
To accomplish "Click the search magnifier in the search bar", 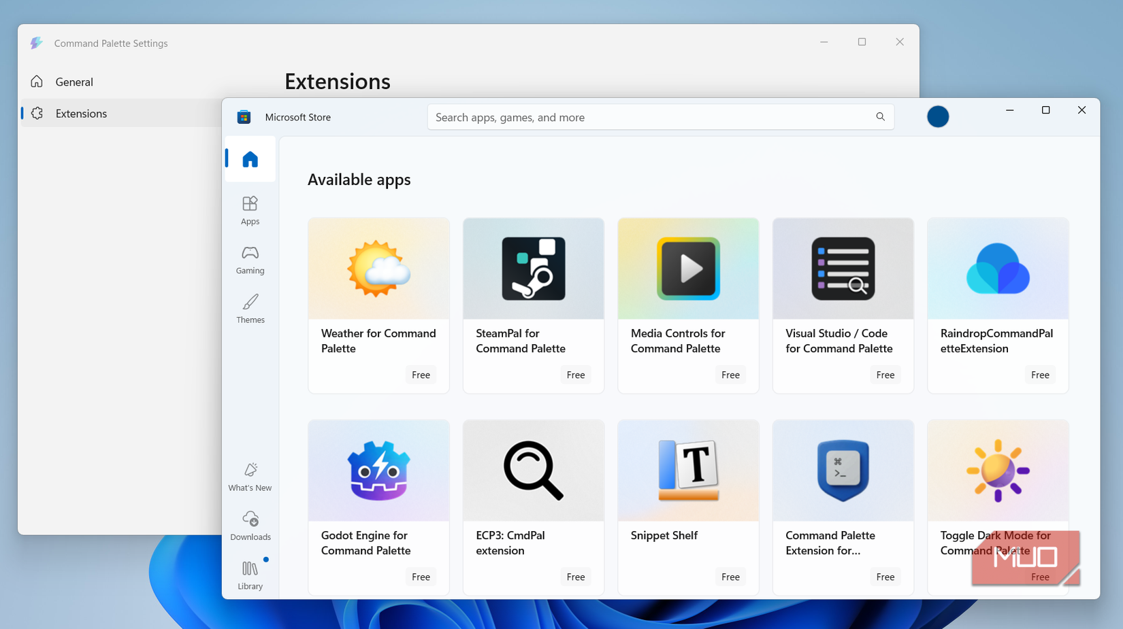I will click(880, 116).
